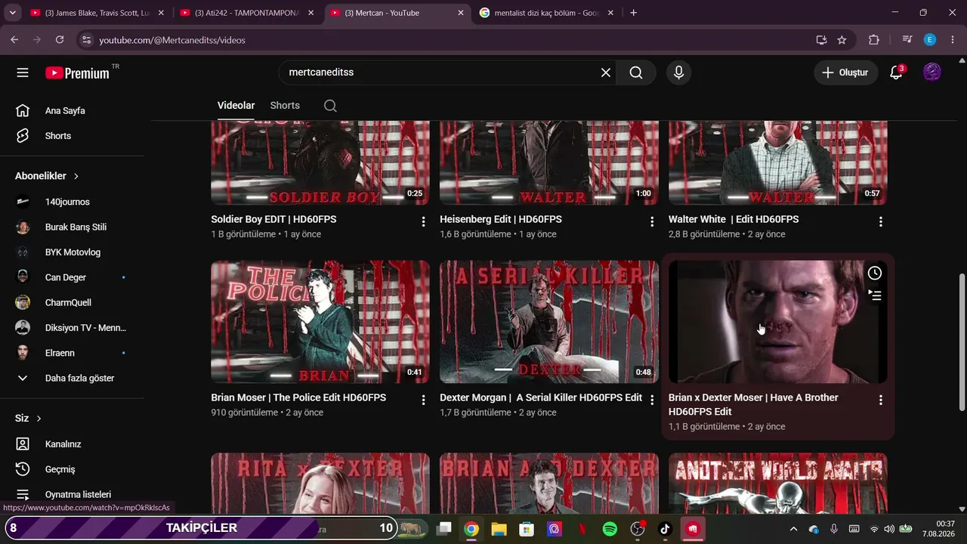Open YouTube notifications bell

pyautogui.click(x=896, y=73)
